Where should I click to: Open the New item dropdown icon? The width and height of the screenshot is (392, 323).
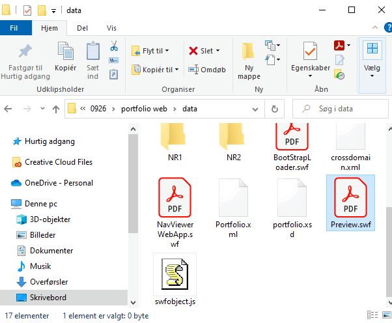tap(272, 45)
